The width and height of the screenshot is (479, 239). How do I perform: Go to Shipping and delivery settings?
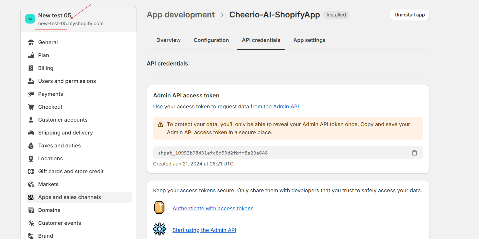[79, 133]
